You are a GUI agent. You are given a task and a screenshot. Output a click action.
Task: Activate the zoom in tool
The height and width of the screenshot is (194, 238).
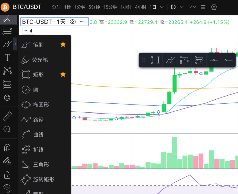tap(7, 129)
